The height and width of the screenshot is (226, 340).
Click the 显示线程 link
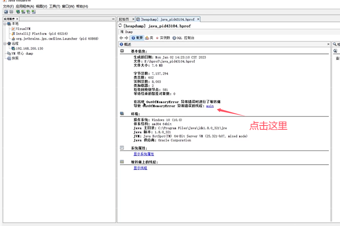[140, 168]
